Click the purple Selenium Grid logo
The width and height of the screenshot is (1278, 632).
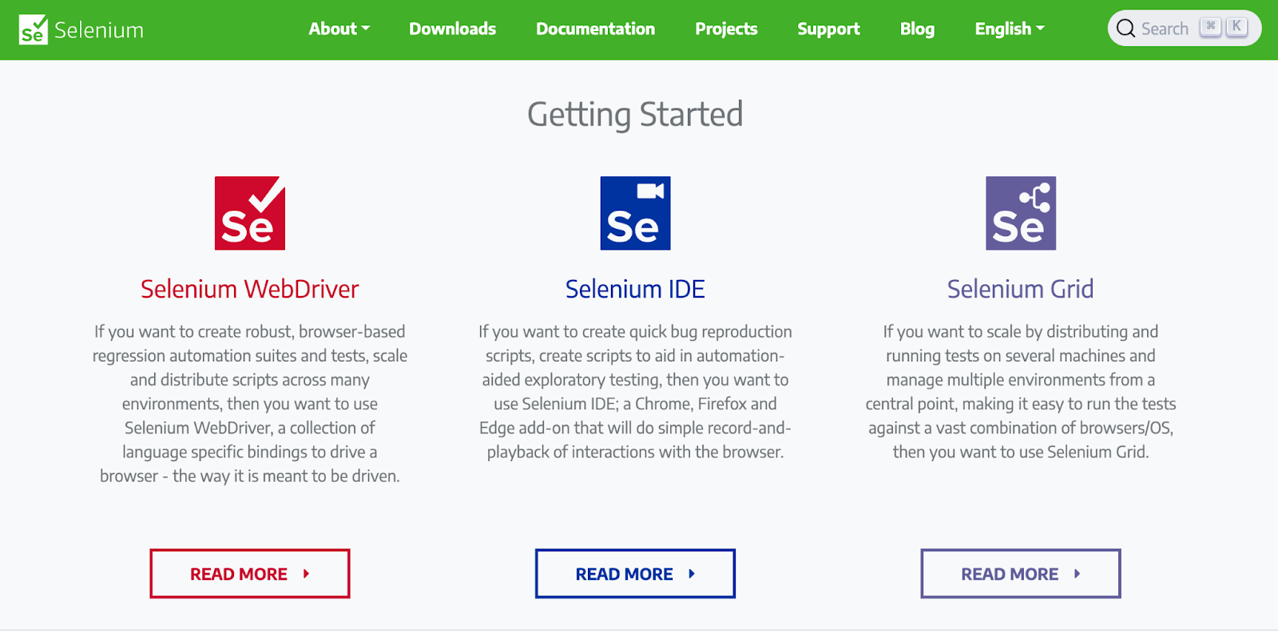point(1021,213)
